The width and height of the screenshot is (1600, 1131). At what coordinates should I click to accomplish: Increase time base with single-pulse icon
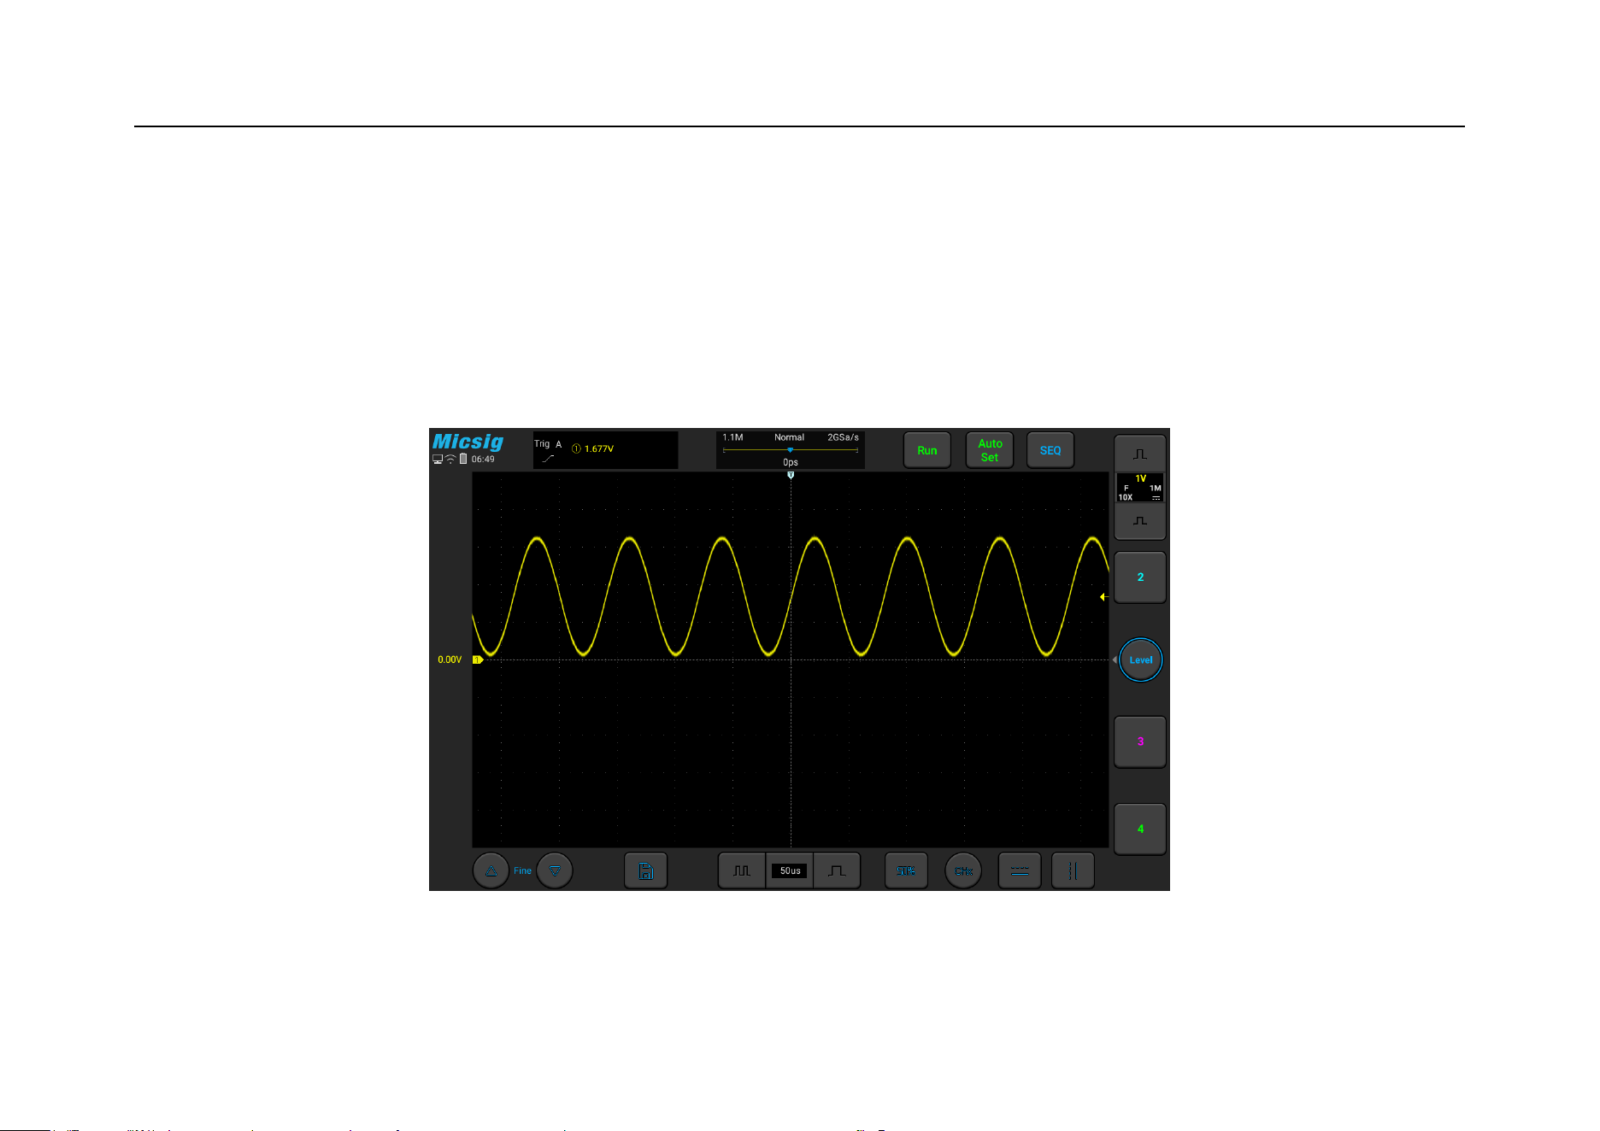837,871
